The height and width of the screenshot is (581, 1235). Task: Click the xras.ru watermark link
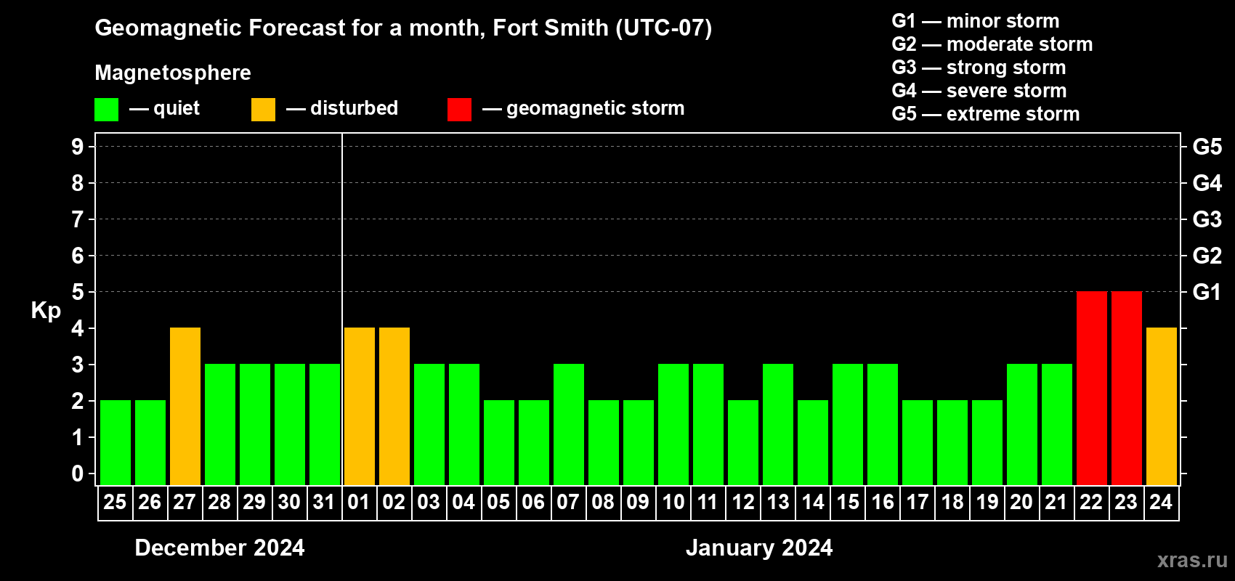[x=1191, y=560]
